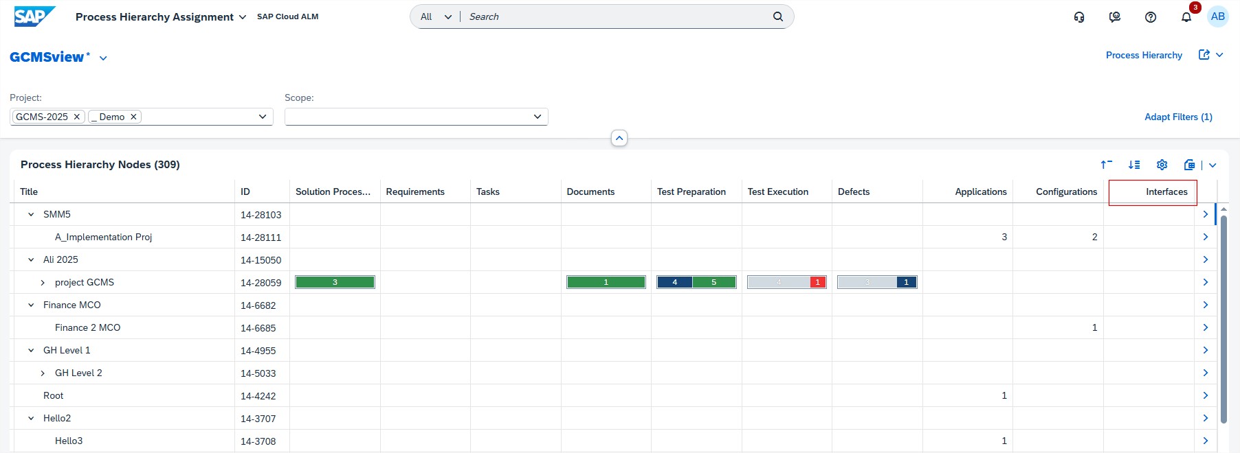Image resolution: width=1240 pixels, height=453 pixels.
Task: Expand the project GCMS tree node
Action: (43, 282)
